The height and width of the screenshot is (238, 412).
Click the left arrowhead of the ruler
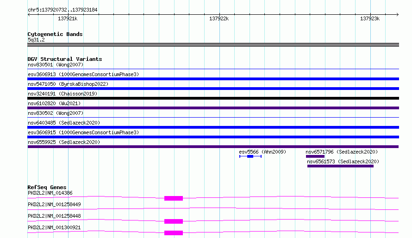click(29, 14)
